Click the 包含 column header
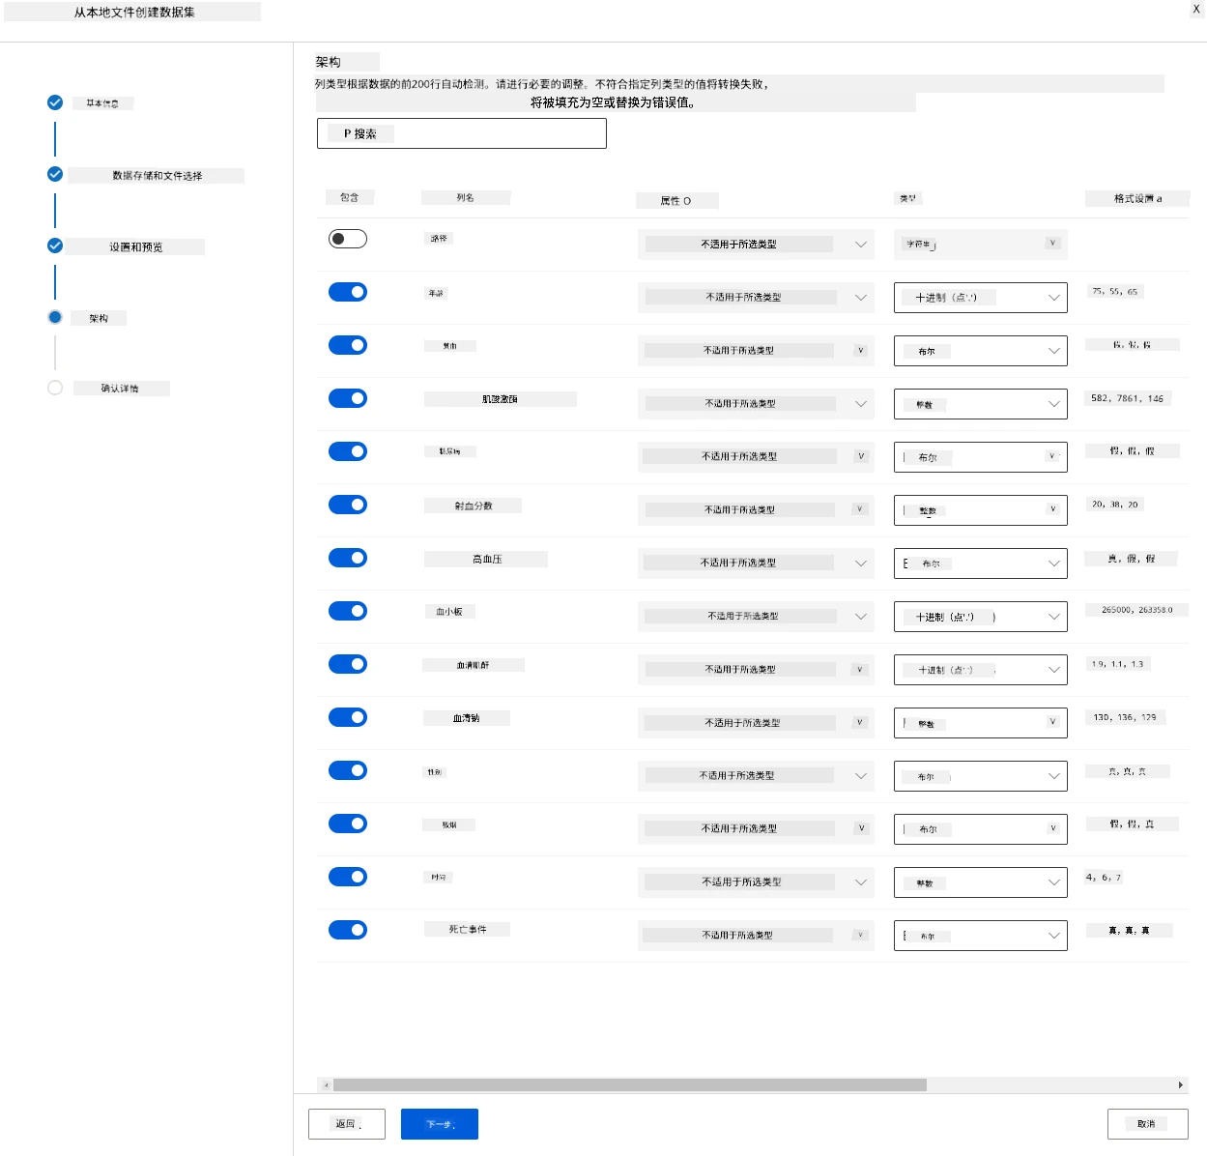The image size is (1207, 1156). coord(350,197)
